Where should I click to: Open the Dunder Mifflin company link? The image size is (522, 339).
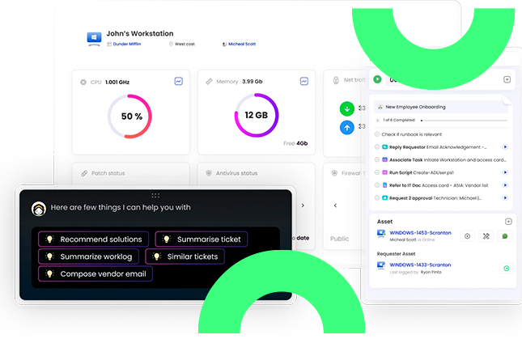tap(123, 44)
